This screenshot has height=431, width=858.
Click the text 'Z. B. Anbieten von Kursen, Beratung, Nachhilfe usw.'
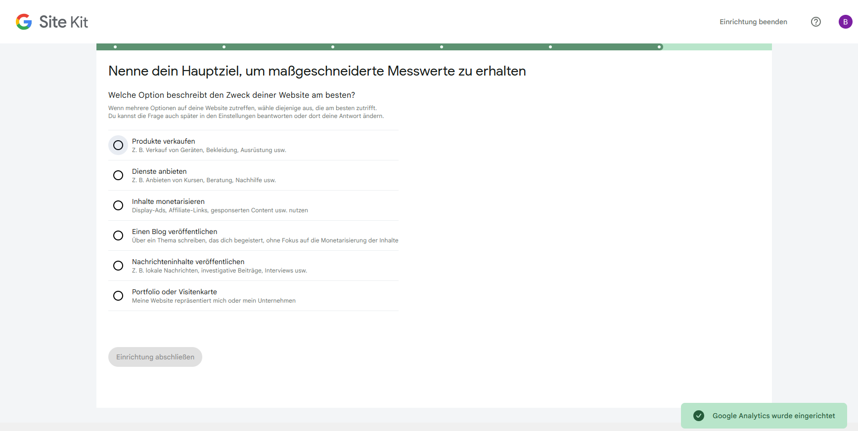point(204,180)
